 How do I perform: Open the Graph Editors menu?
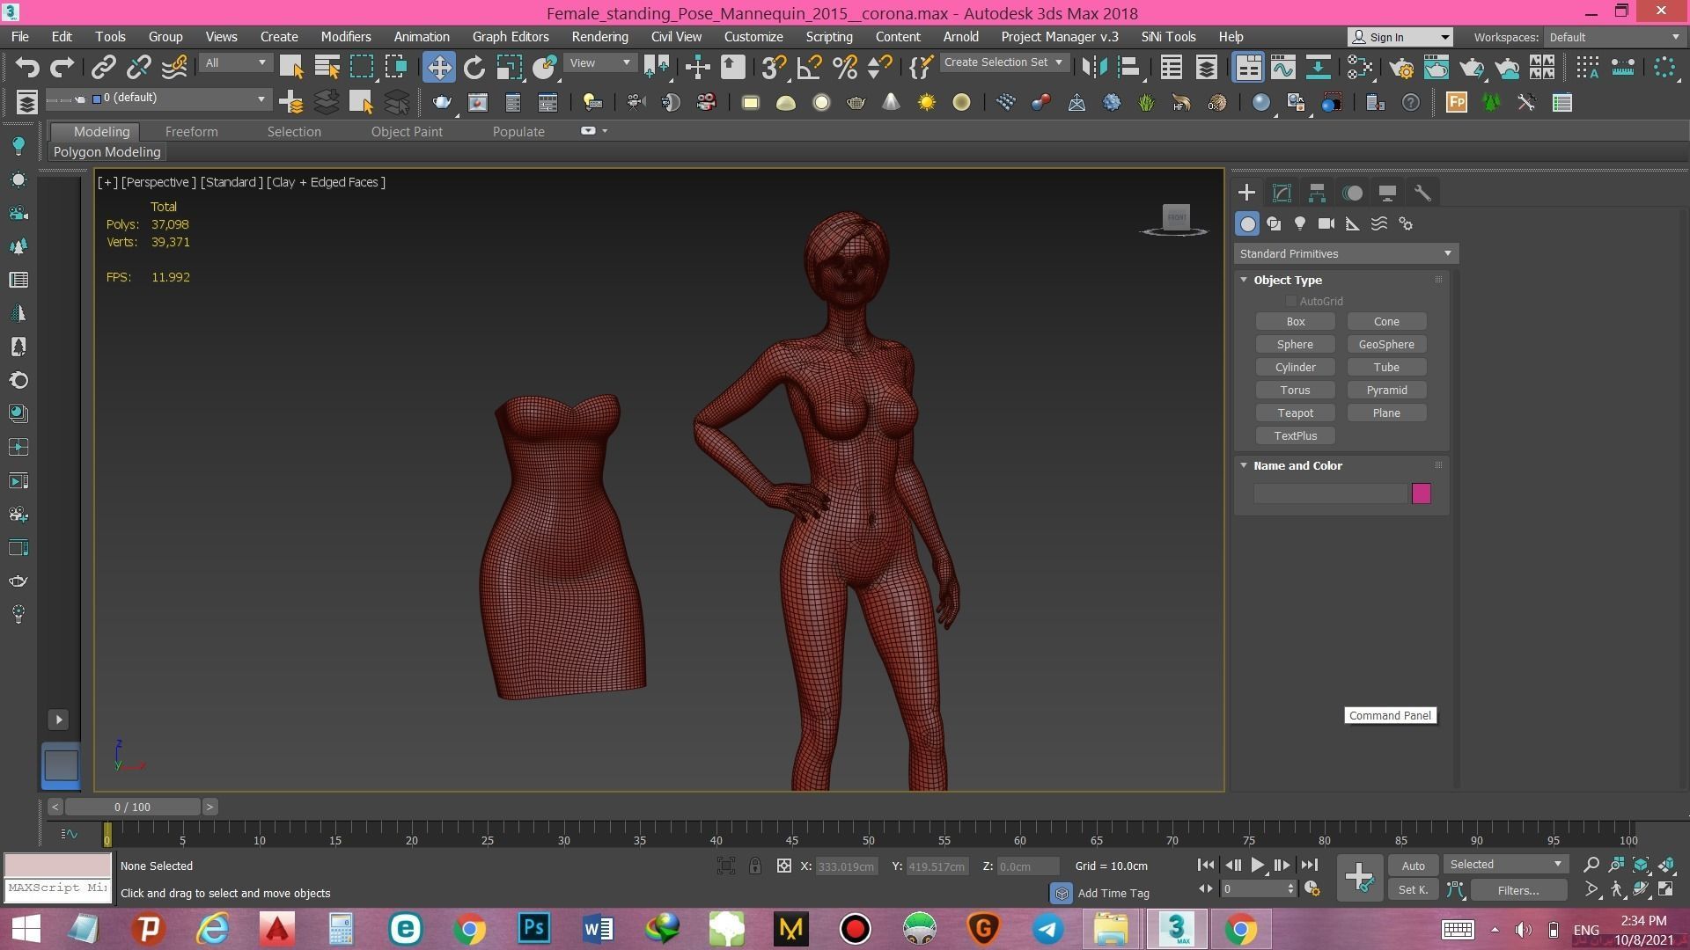pyautogui.click(x=511, y=37)
